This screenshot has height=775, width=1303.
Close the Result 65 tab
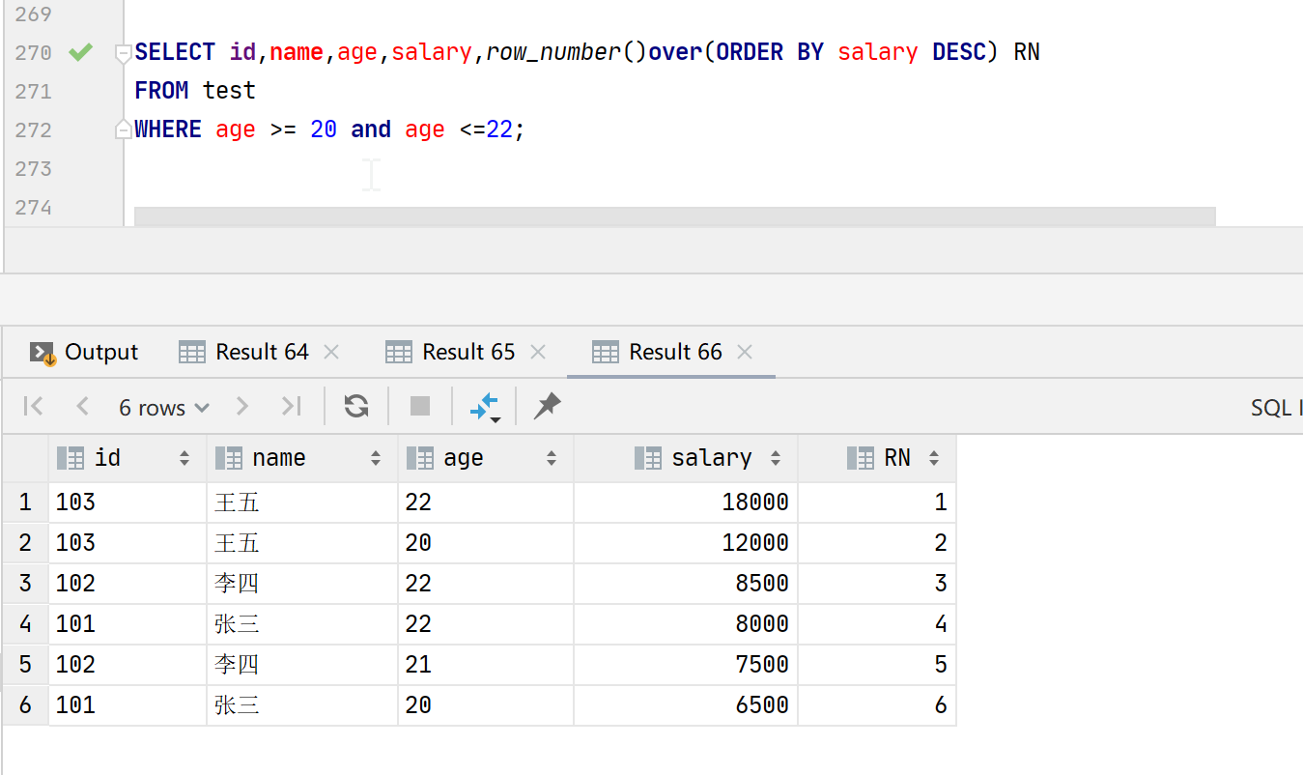coord(538,353)
